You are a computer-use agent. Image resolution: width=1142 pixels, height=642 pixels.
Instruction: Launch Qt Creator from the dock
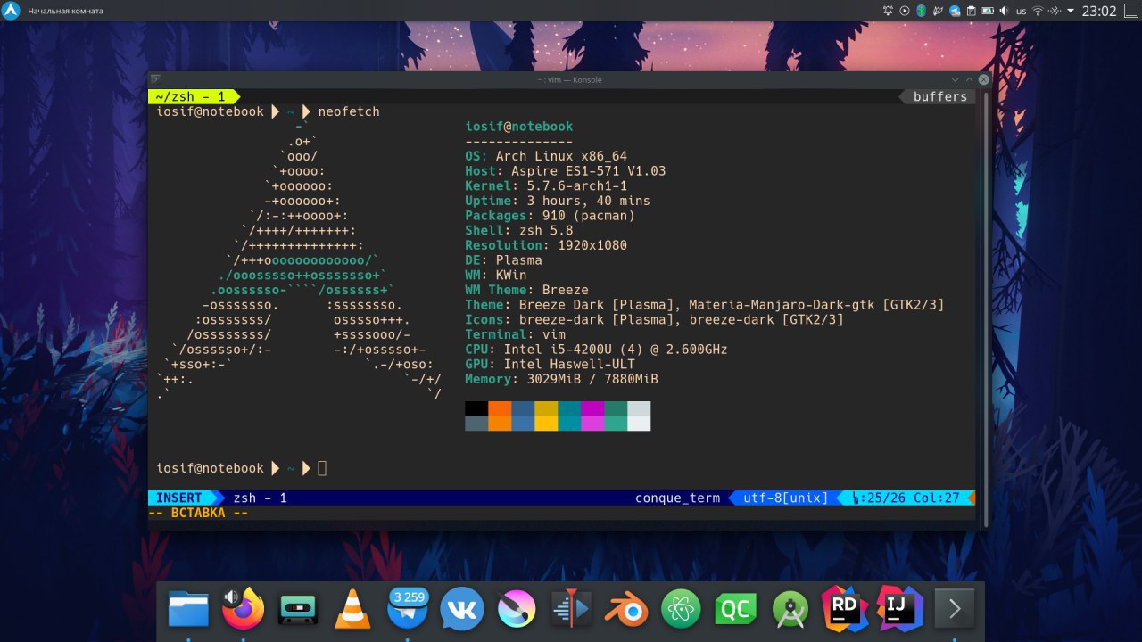pos(735,610)
